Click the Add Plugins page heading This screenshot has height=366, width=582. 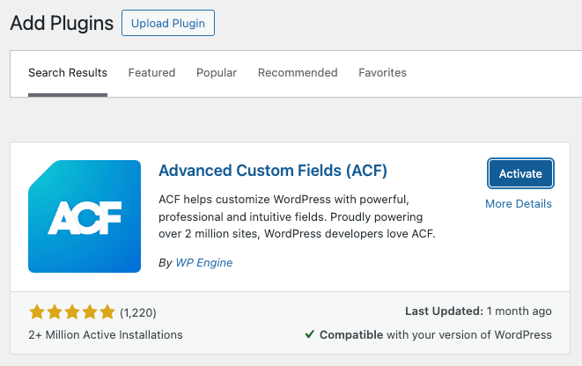tap(62, 23)
